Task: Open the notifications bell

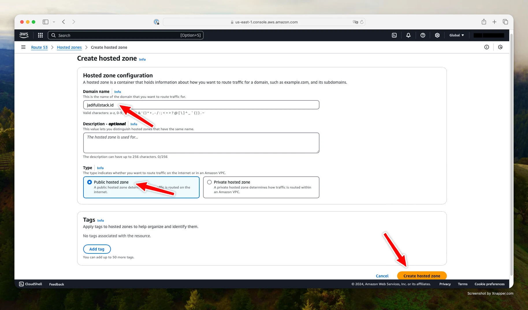Action: point(408,35)
